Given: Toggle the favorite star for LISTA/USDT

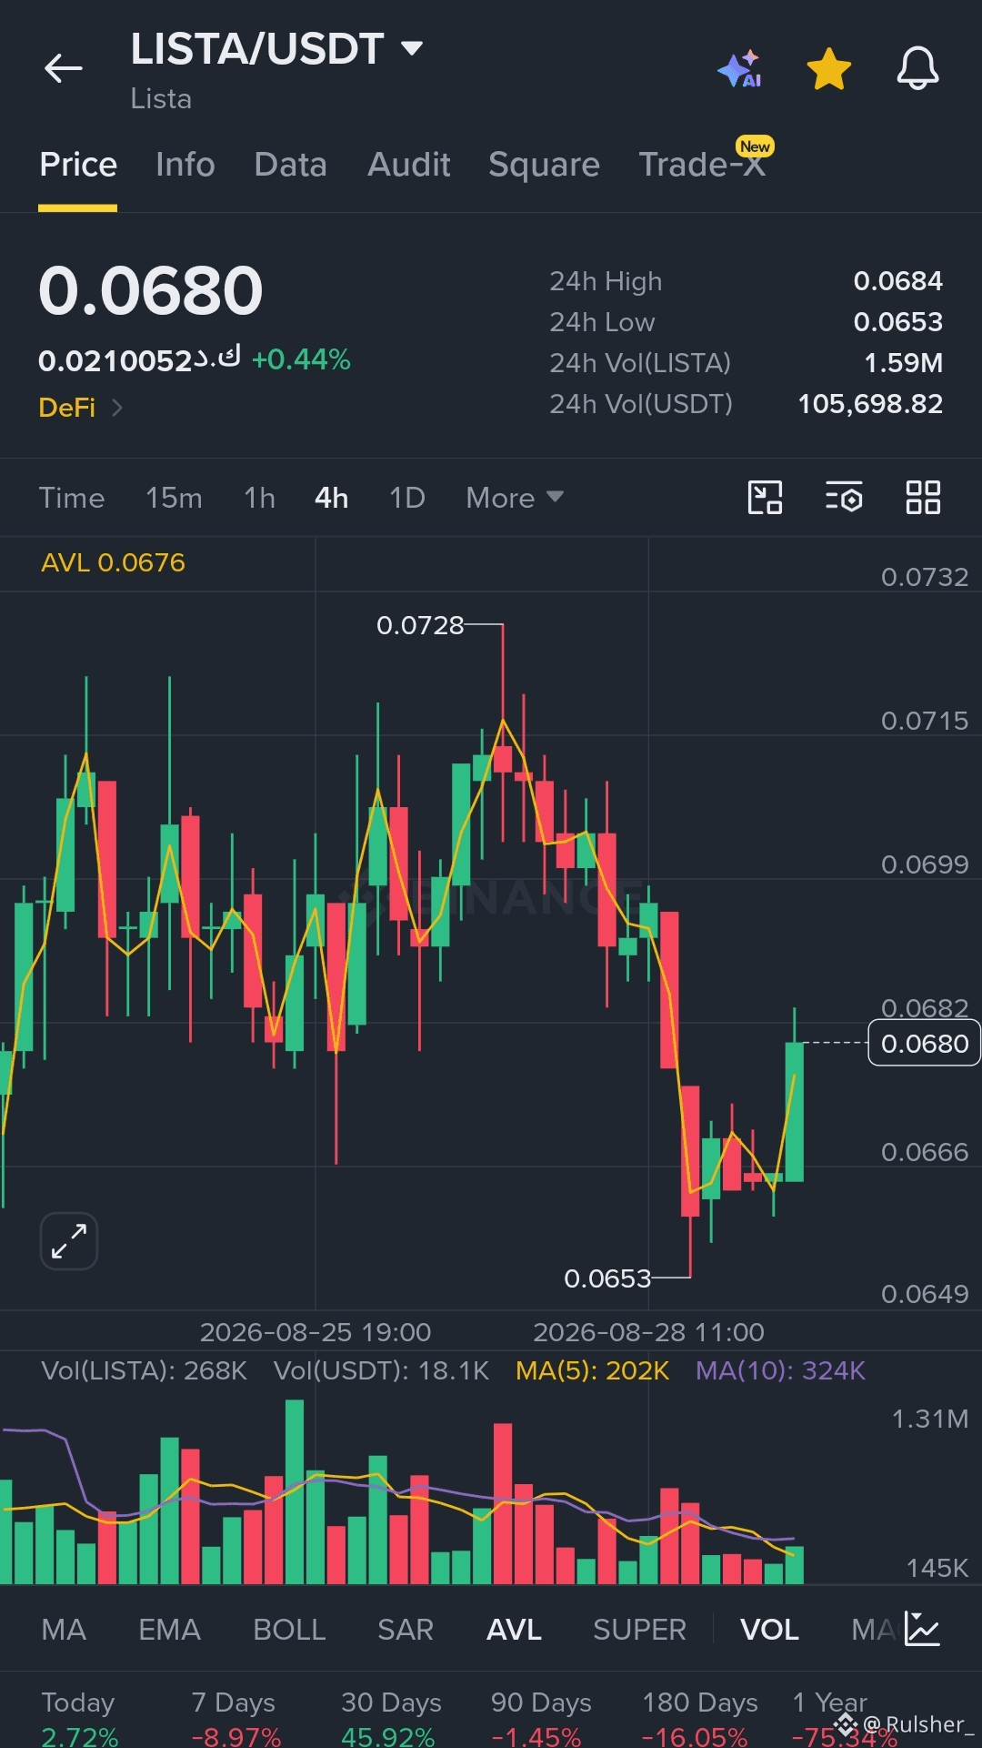Looking at the screenshot, I should [x=829, y=69].
